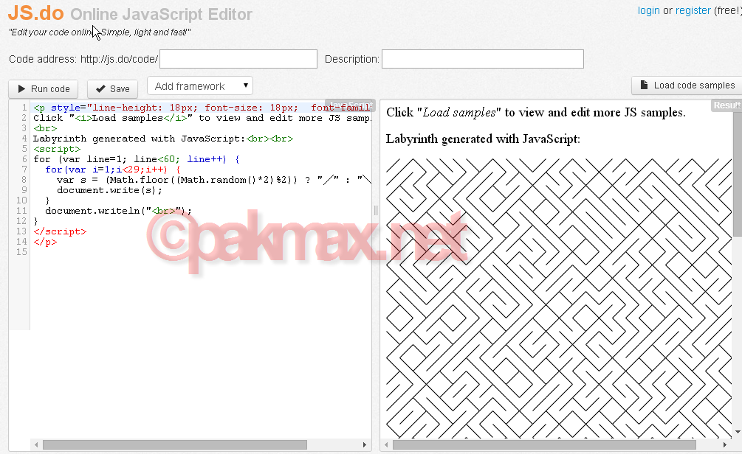Image resolution: width=742 pixels, height=454 pixels.
Task: Click the 'var s = (Math.floor' code line
Action: pyautogui.click(x=214, y=180)
